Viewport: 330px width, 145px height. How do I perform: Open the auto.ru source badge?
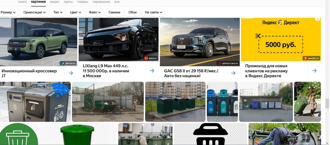click(x=150, y=58)
